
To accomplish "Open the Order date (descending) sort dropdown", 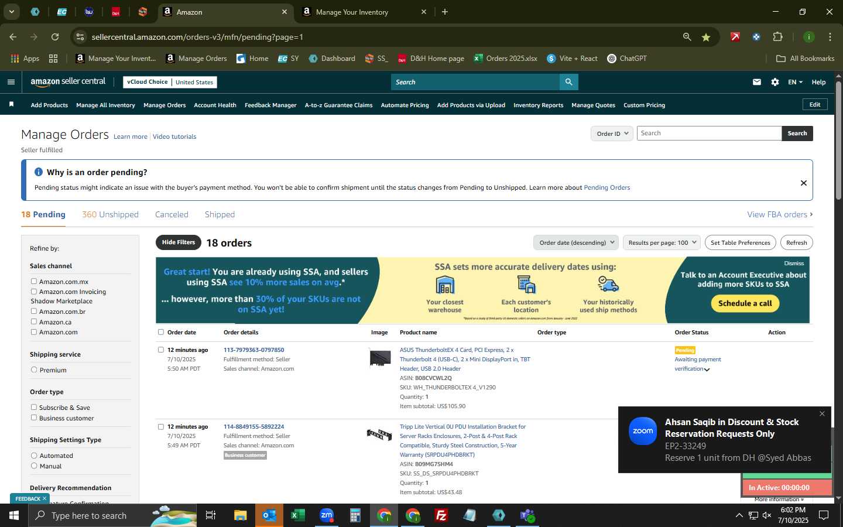I will click(x=576, y=242).
